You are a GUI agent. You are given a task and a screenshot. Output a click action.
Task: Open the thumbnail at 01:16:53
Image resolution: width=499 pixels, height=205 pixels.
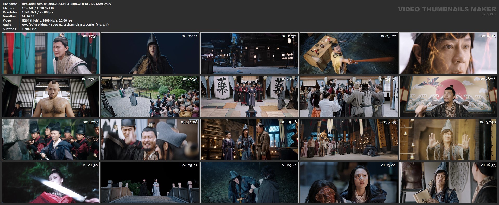[x=448, y=182]
